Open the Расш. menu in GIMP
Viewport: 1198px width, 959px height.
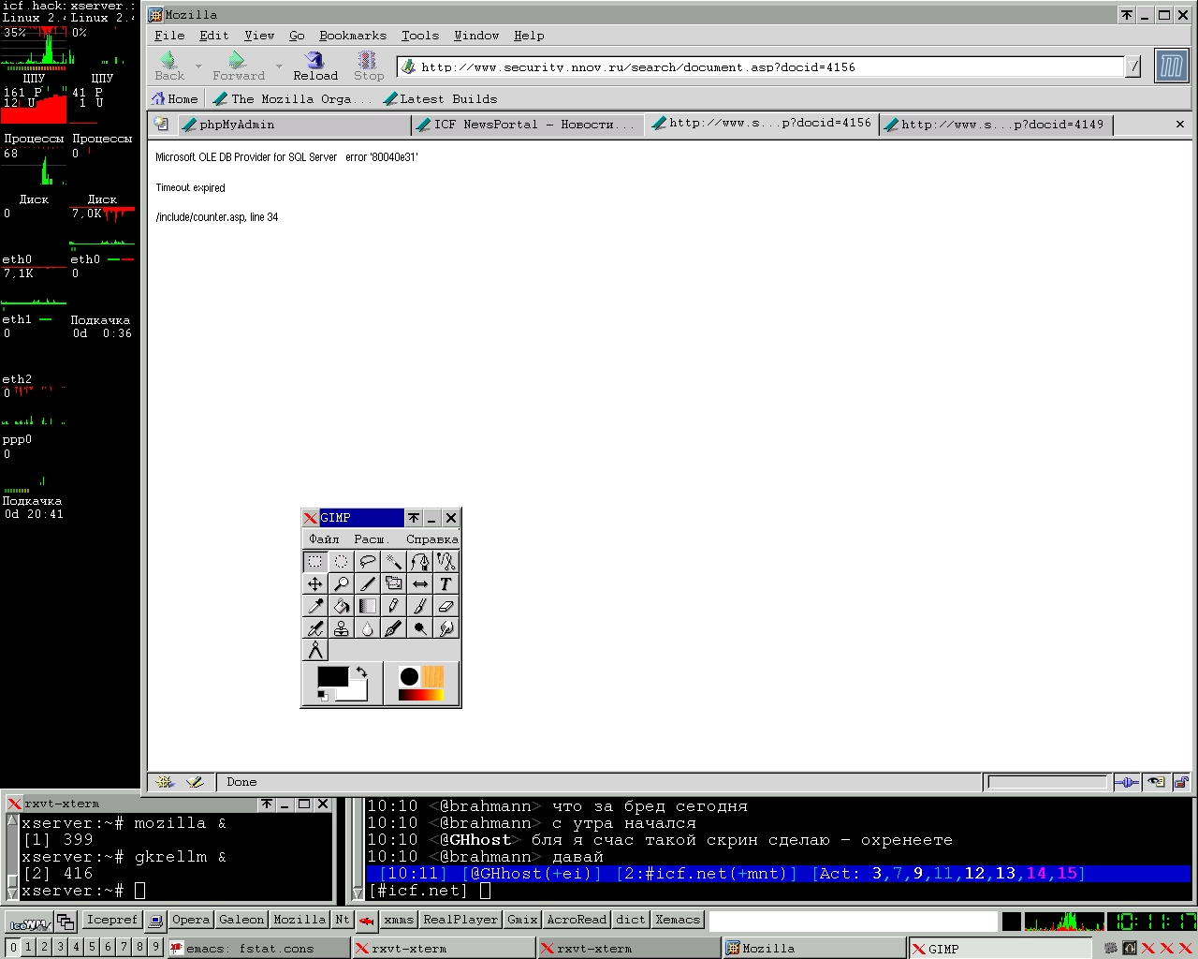pyautogui.click(x=371, y=539)
